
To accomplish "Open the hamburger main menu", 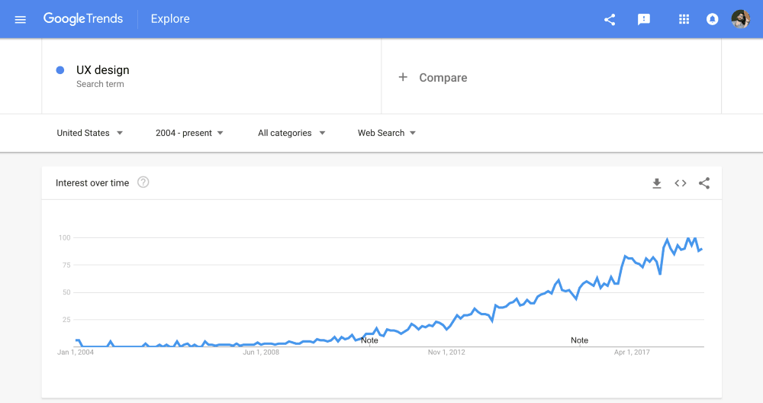I will (x=20, y=20).
